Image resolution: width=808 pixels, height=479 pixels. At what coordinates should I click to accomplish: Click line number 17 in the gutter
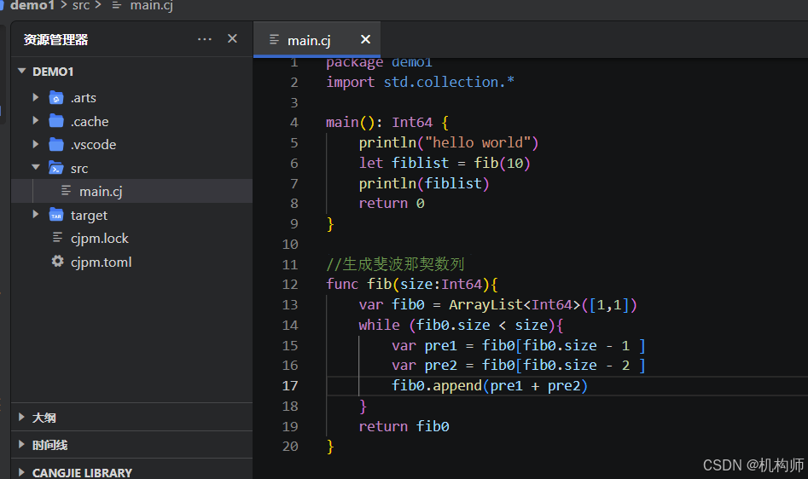pyautogui.click(x=290, y=385)
